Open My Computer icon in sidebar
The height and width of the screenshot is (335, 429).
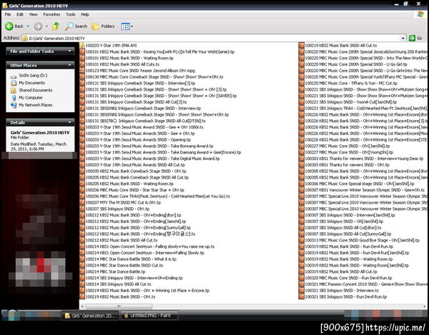click(14, 98)
